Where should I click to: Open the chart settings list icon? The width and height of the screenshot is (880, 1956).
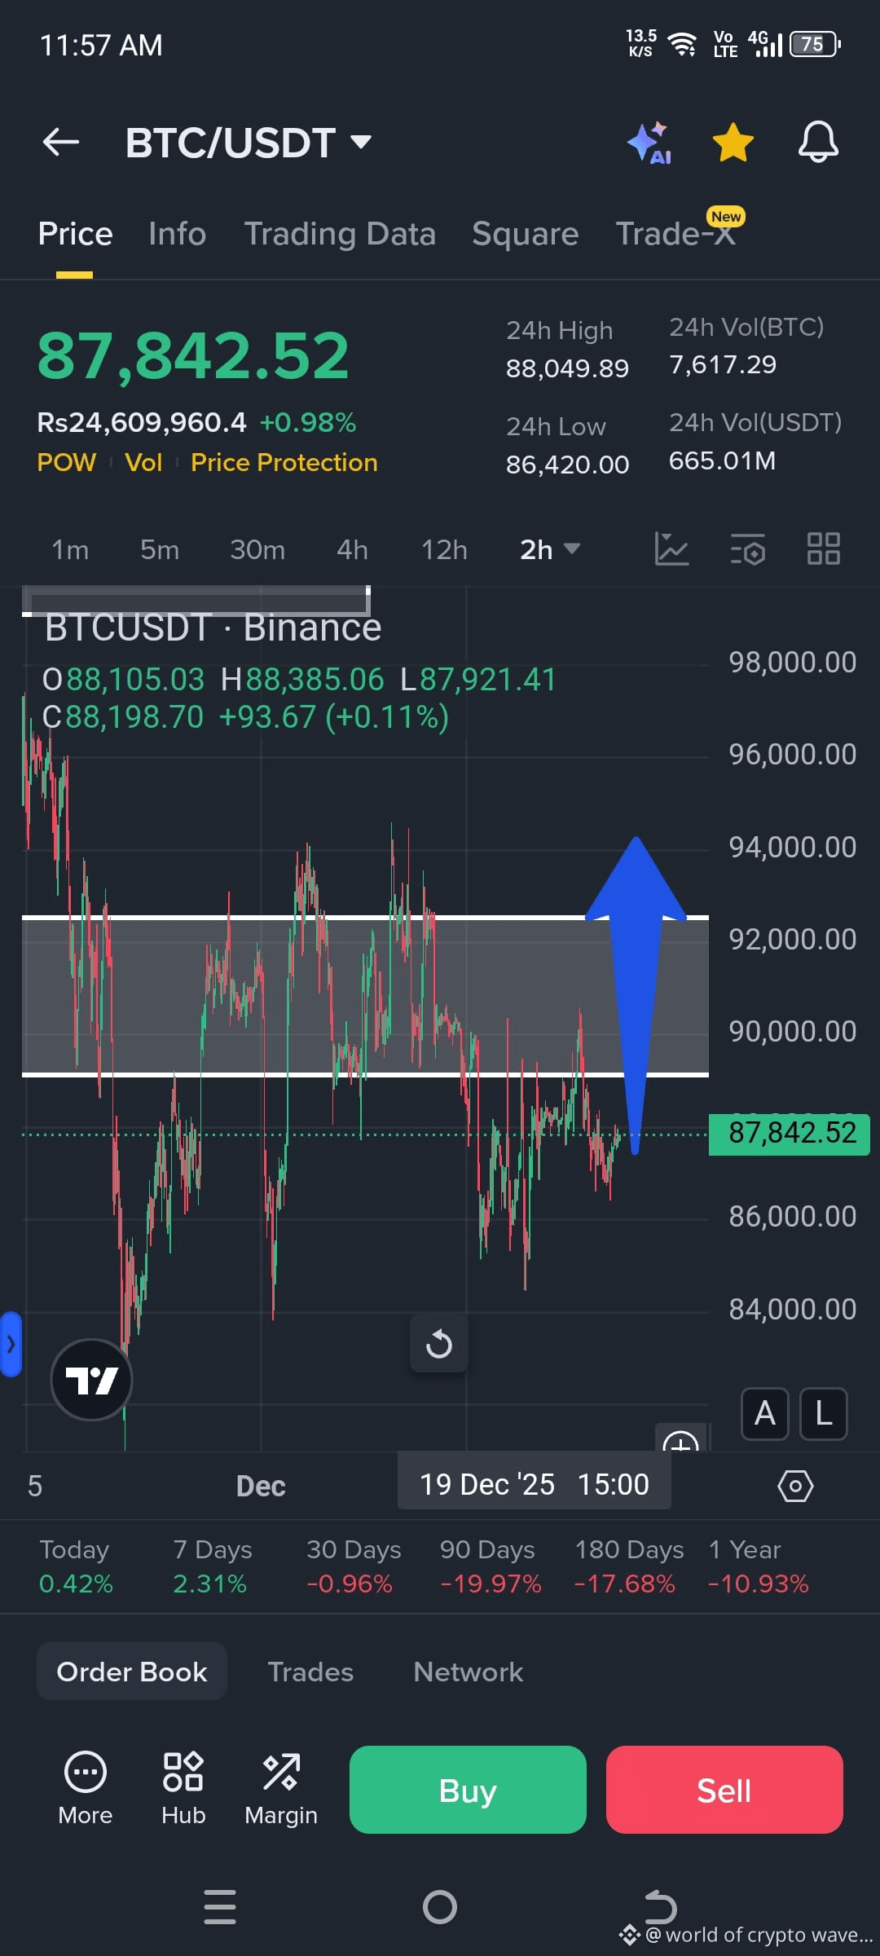747,548
